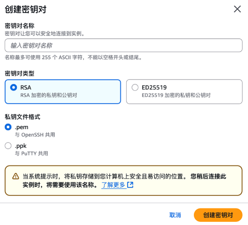This screenshot has height=225, width=248.
Task: Focus the 输入密钥对名称 text field
Action: (123, 45)
